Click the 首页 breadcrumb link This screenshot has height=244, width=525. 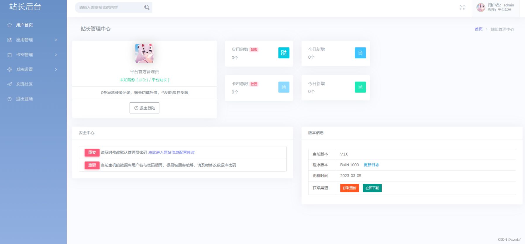(x=478, y=29)
